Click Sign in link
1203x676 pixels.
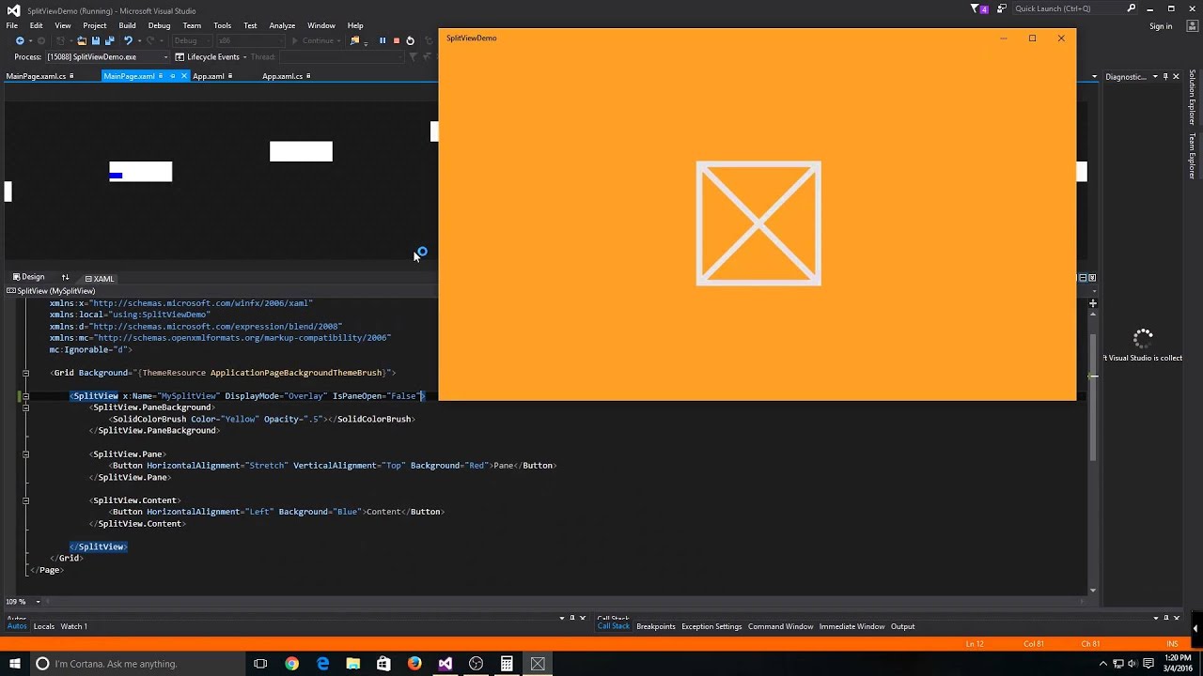[x=1161, y=26]
